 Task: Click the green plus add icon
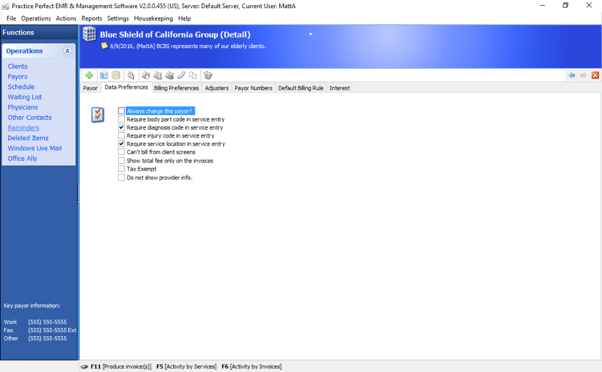point(89,75)
